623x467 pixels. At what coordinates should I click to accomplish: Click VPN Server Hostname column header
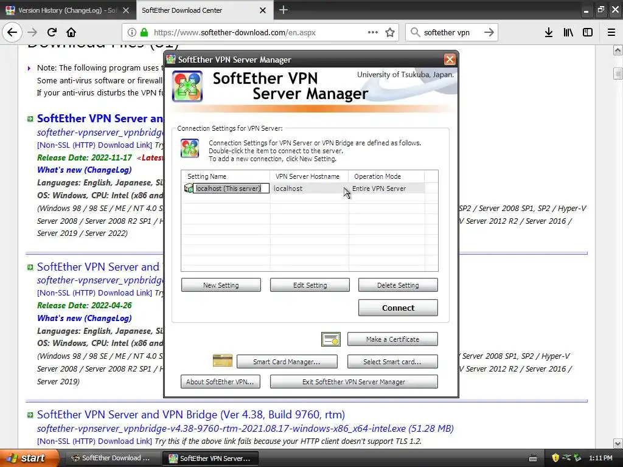pyautogui.click(x=309, y=176)
